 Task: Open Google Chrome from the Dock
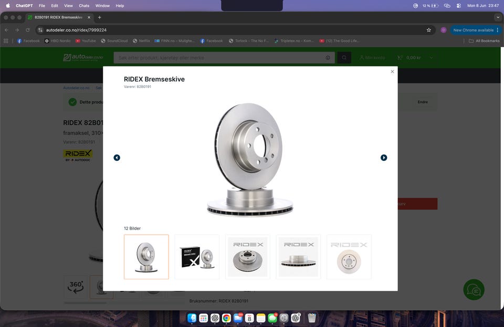(227, 318)
